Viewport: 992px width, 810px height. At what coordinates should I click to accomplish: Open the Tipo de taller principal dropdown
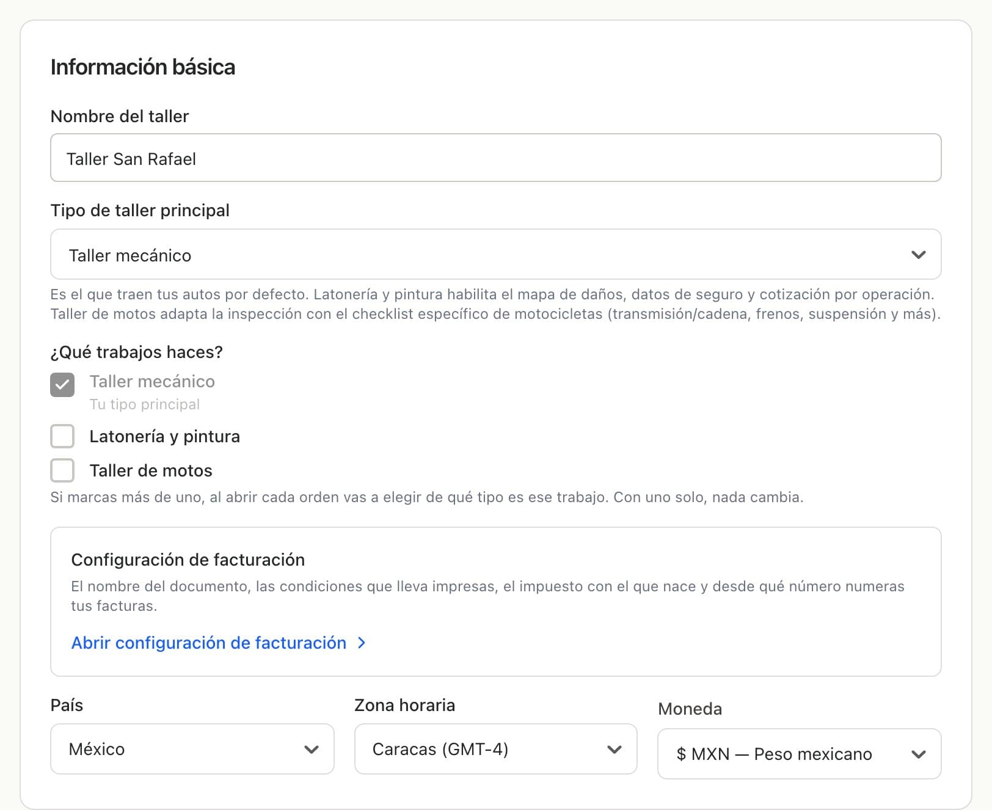[495, 254]
